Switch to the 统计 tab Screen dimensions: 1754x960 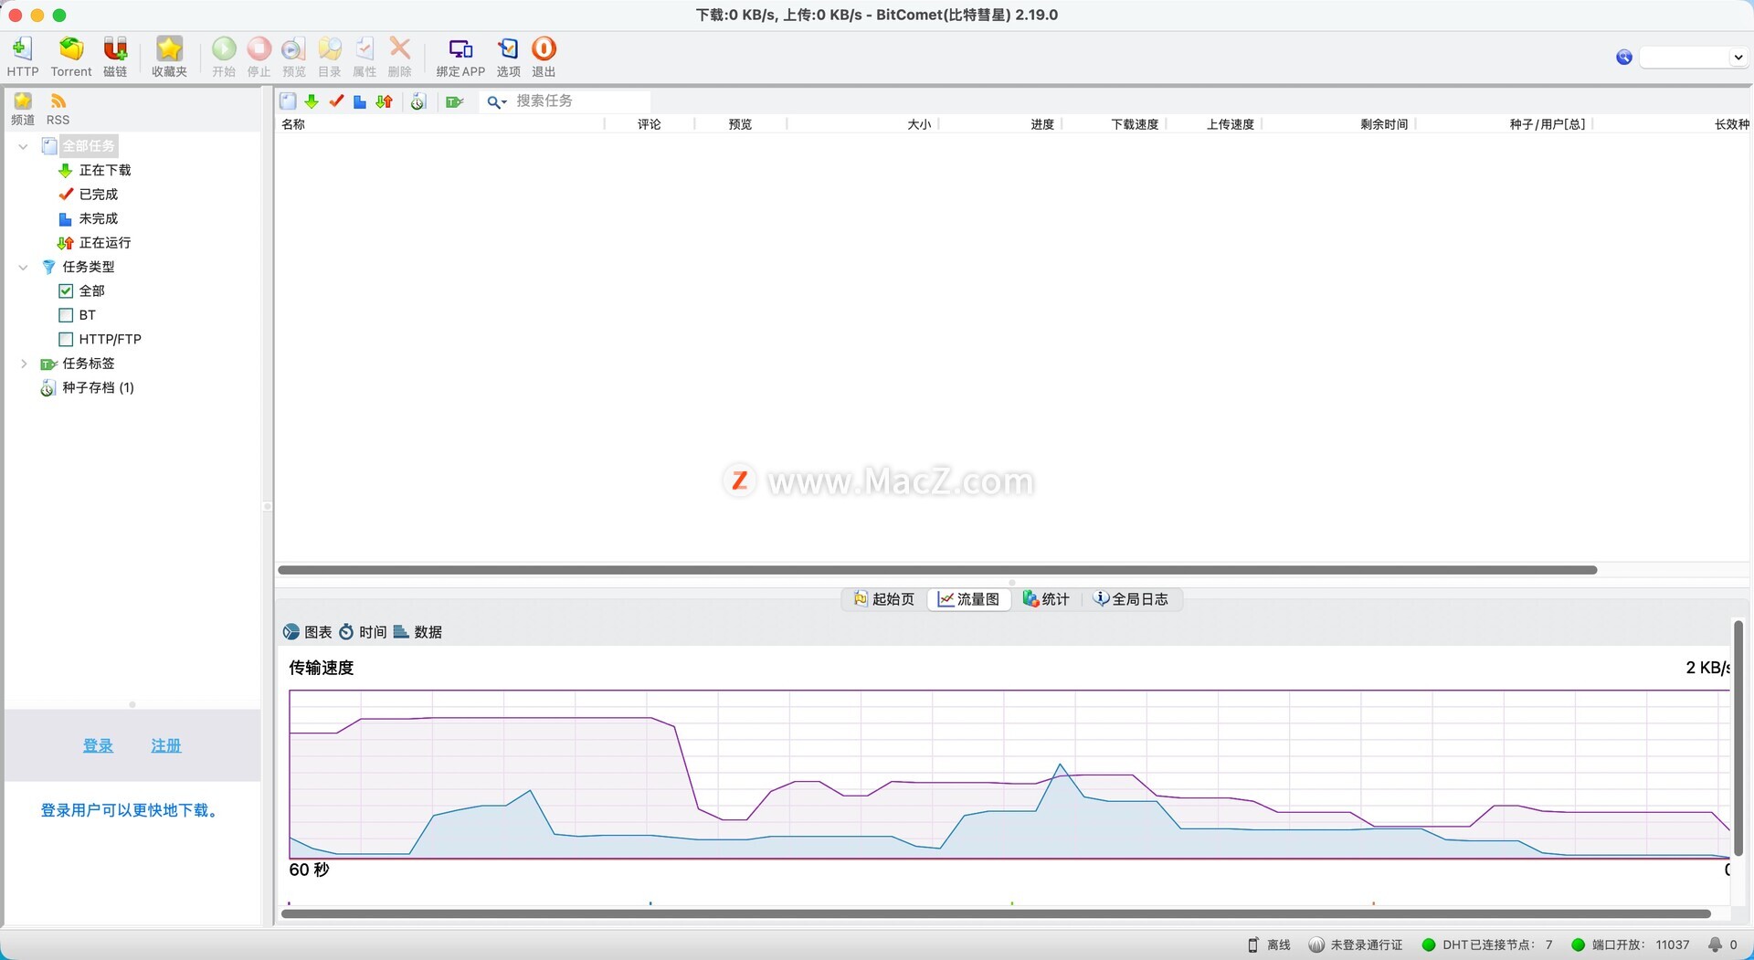point(1046,599)
